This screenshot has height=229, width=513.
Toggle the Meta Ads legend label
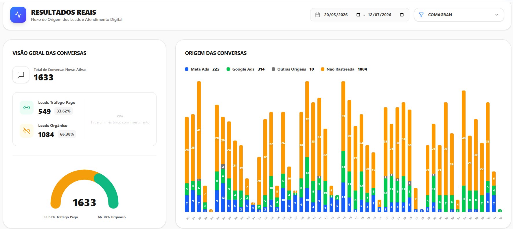click(200, 69)
